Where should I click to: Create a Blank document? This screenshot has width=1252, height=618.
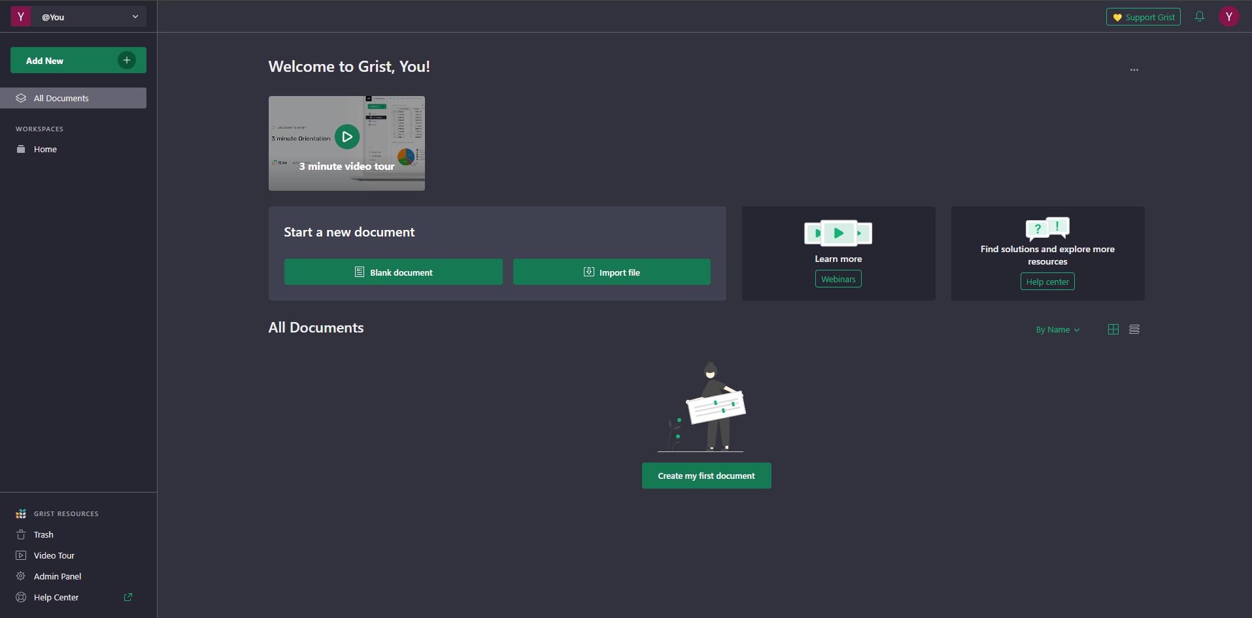click(x=394, y=272)
